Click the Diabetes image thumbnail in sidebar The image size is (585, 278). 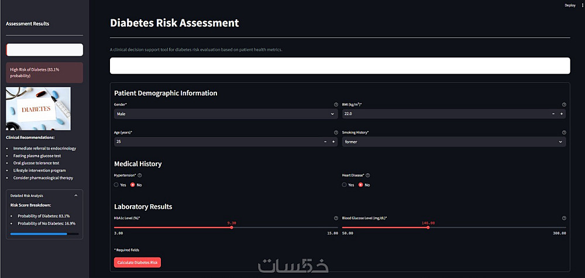[39, 109]
